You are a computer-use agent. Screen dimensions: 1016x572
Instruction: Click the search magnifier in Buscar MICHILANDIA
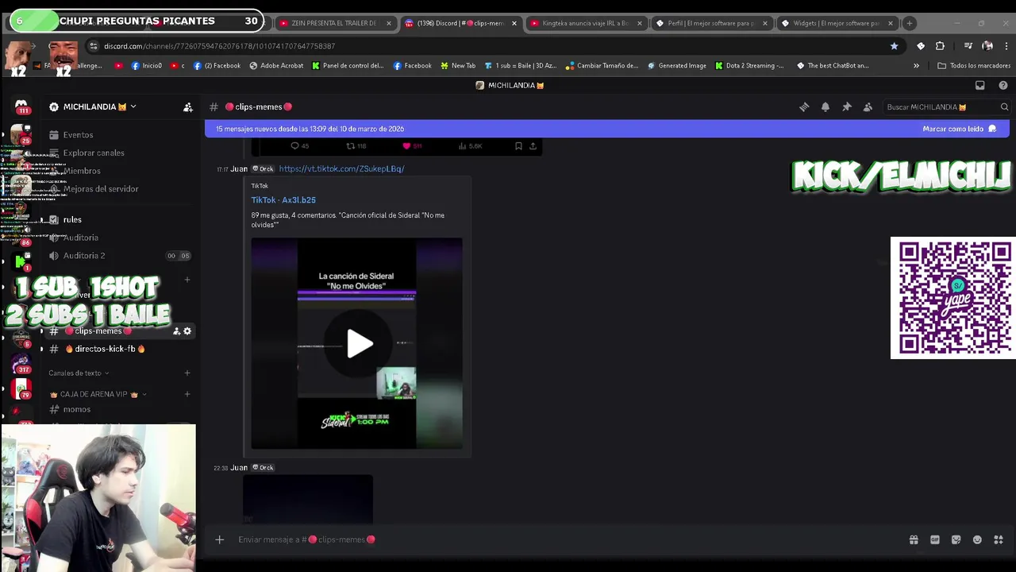point(1004,106)
